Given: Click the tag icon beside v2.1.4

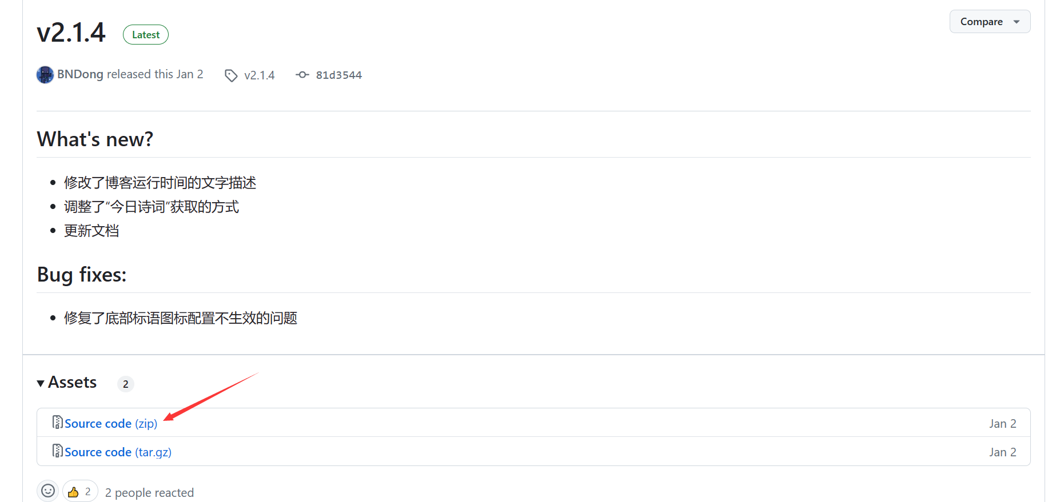Looking at the screenshot, I should coord(231,75).
